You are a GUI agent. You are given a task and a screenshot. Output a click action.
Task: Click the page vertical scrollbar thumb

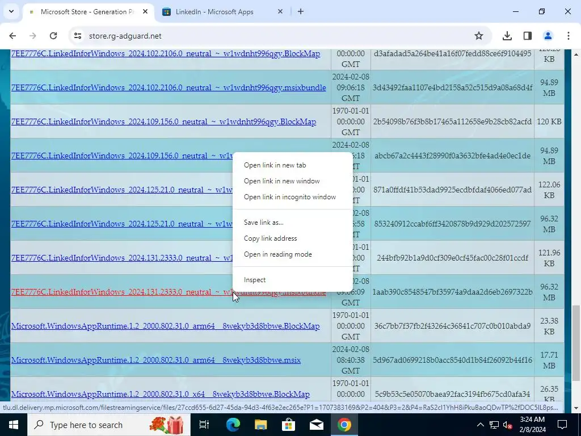pyautogui.click(x=576, y=343)
